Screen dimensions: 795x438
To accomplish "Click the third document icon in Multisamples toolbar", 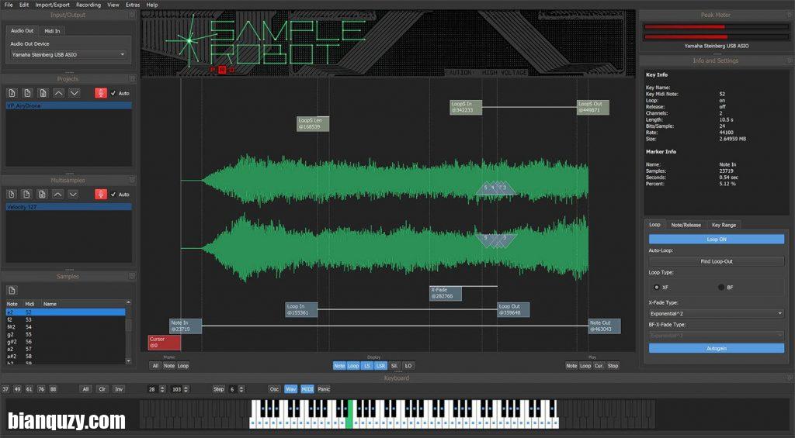I will tap(43, 195).
